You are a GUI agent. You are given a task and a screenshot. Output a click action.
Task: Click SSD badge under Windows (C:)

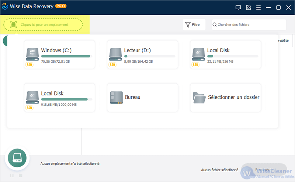[x=29, y=65]
